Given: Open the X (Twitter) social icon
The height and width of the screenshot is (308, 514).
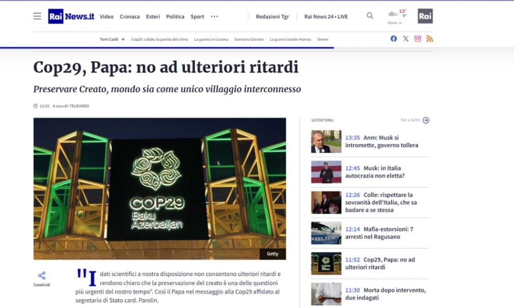Looking at the screenshot, I should click(406, 38).
